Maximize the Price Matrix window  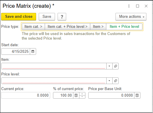click(x=138, y=6)
